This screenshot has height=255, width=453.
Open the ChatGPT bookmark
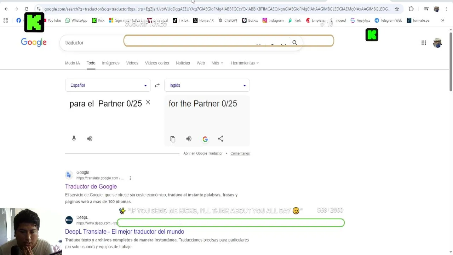point(228,21)
